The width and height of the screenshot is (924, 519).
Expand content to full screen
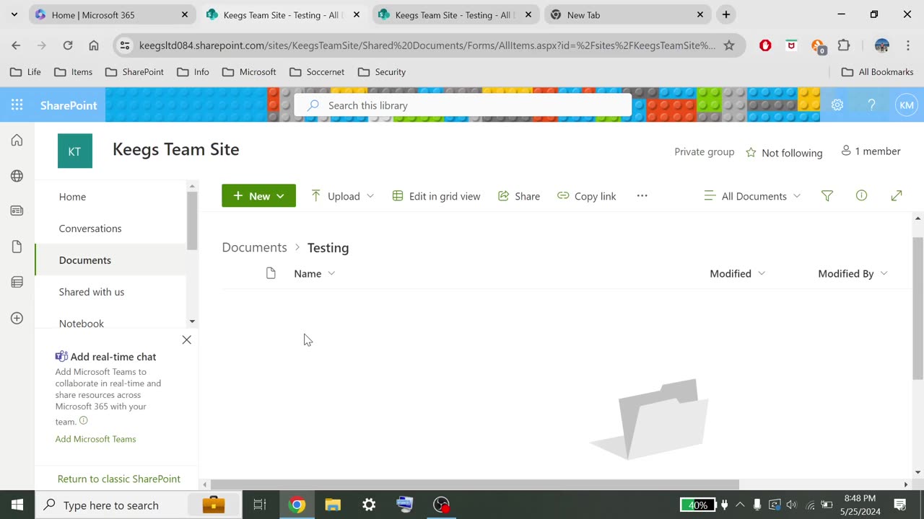897,196
